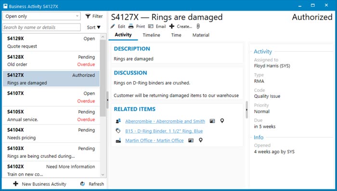Click New Business Activity text
Viewport: 337px width, 191px height.
click(44, 184)
